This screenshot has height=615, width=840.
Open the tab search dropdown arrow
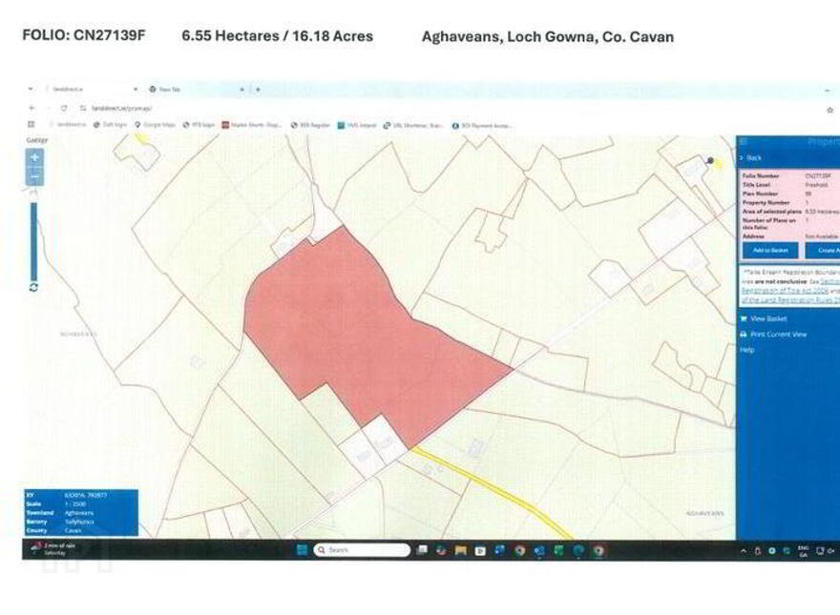[31, 89]
